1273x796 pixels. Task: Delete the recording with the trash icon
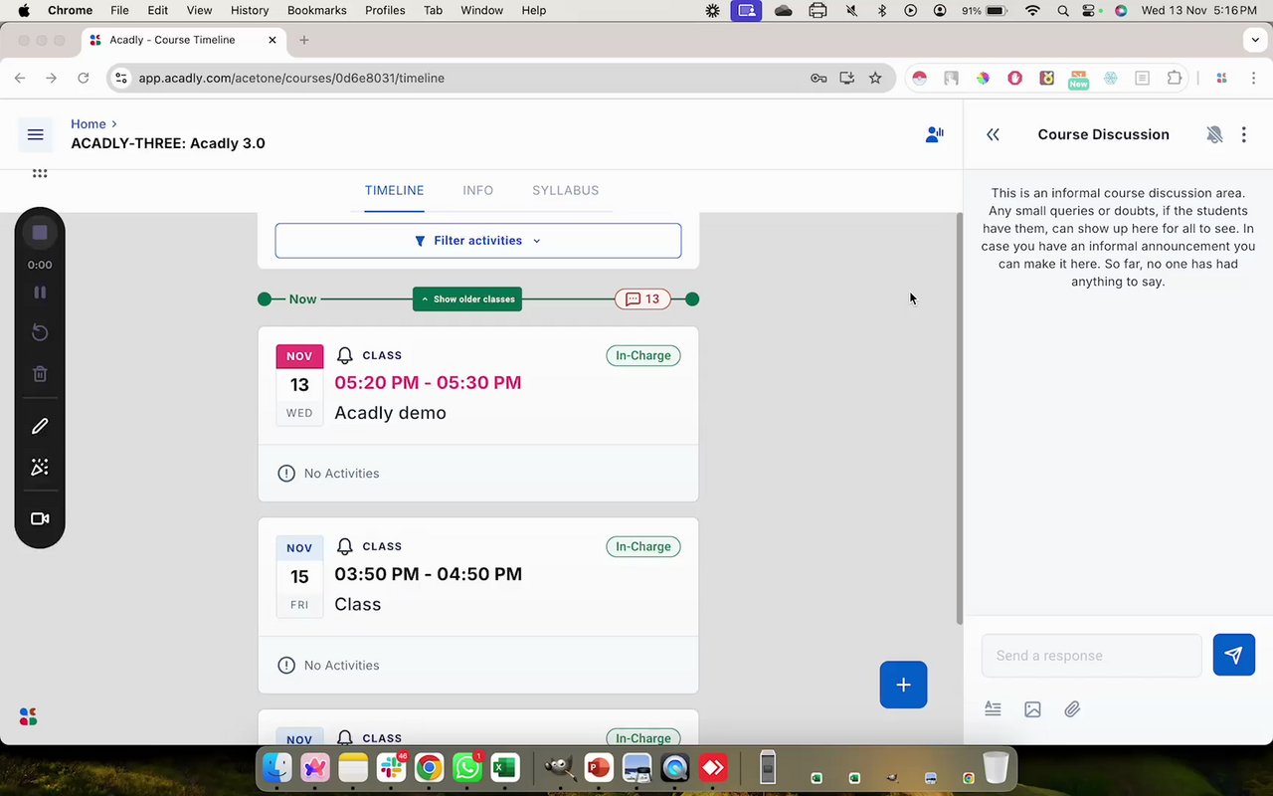40,374
